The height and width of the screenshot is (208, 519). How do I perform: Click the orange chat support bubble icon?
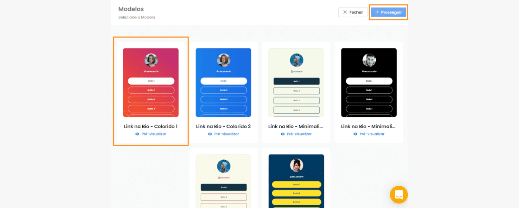tap(399, 195)
